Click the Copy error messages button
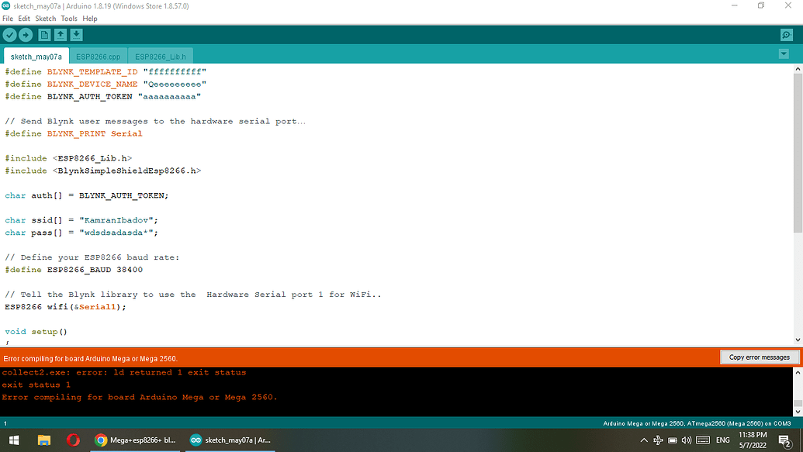803x452 pixels. tap(759, 357)
